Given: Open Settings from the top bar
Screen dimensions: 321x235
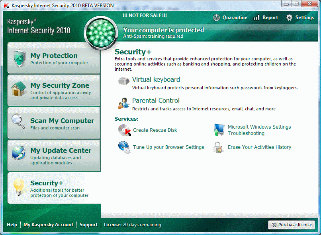Looking at the screenshot, I should (x=300, y=17).
